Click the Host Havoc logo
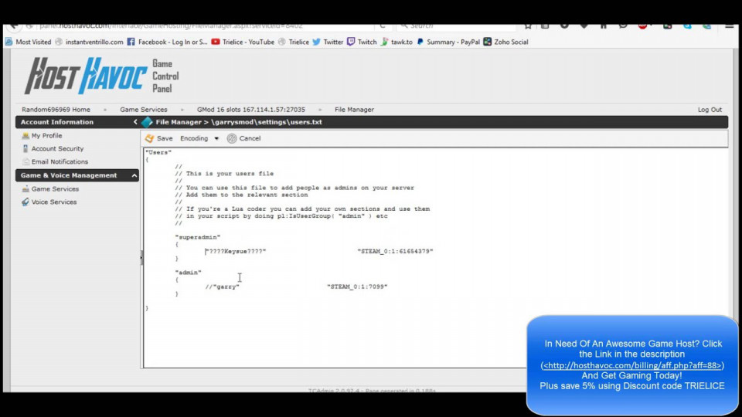Viewport: 742px width, 417px height. 86,76
